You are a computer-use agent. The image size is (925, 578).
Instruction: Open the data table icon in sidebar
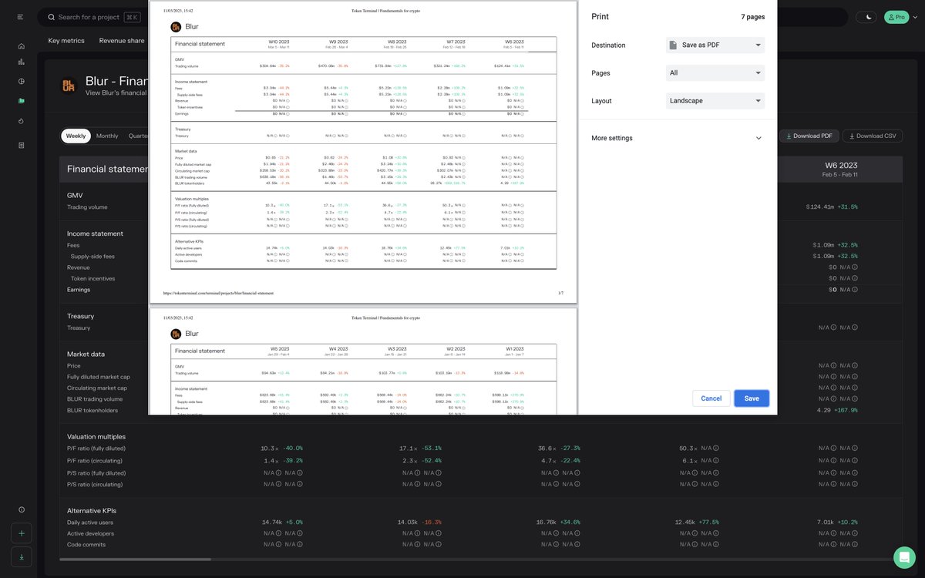coord(21,144)
